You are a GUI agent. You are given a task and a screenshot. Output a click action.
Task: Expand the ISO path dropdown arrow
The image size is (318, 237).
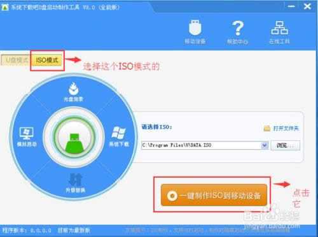265,145
